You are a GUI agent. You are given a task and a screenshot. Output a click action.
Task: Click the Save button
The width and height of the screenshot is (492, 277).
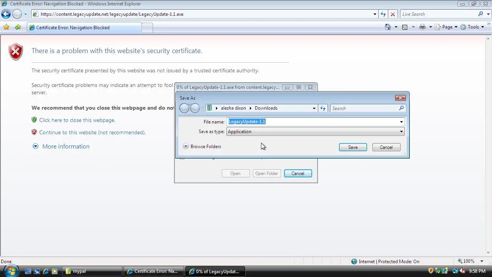pos(353,147)
